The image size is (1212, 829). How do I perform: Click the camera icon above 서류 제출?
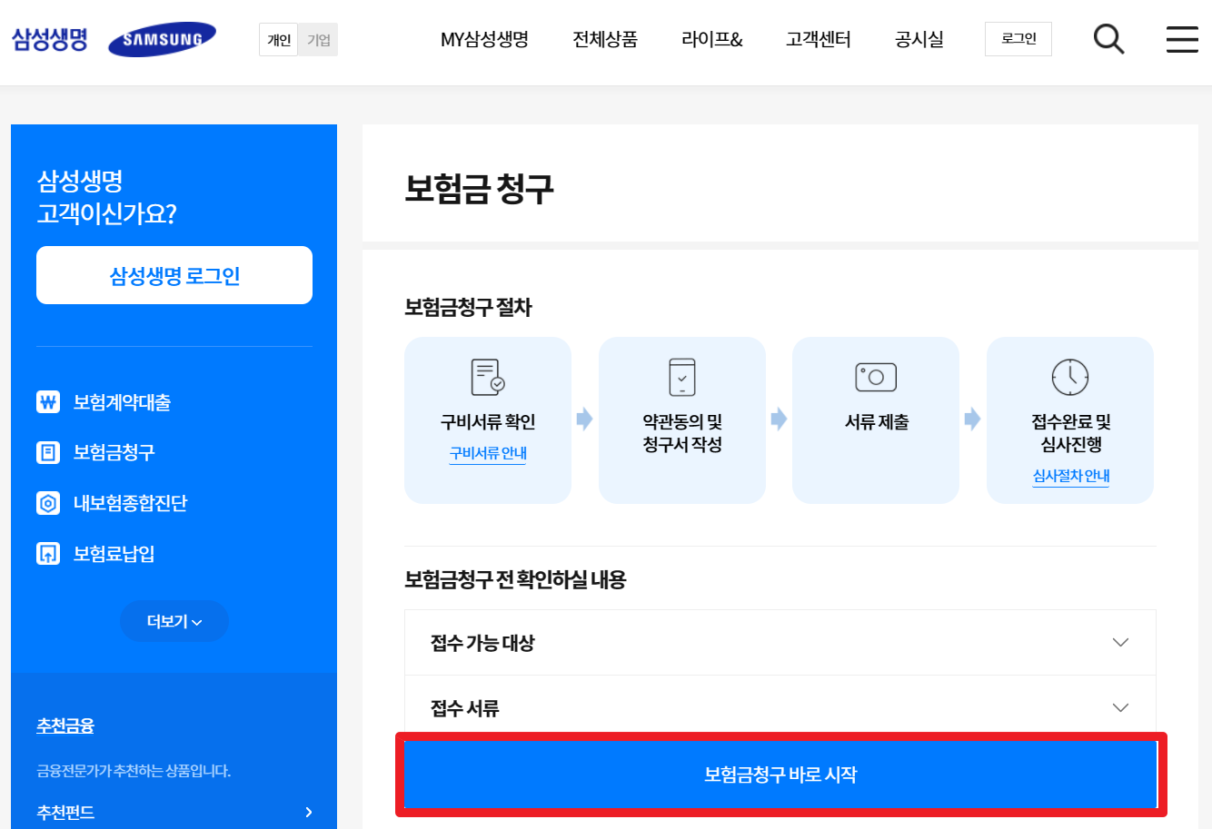[x=876, y=377]
